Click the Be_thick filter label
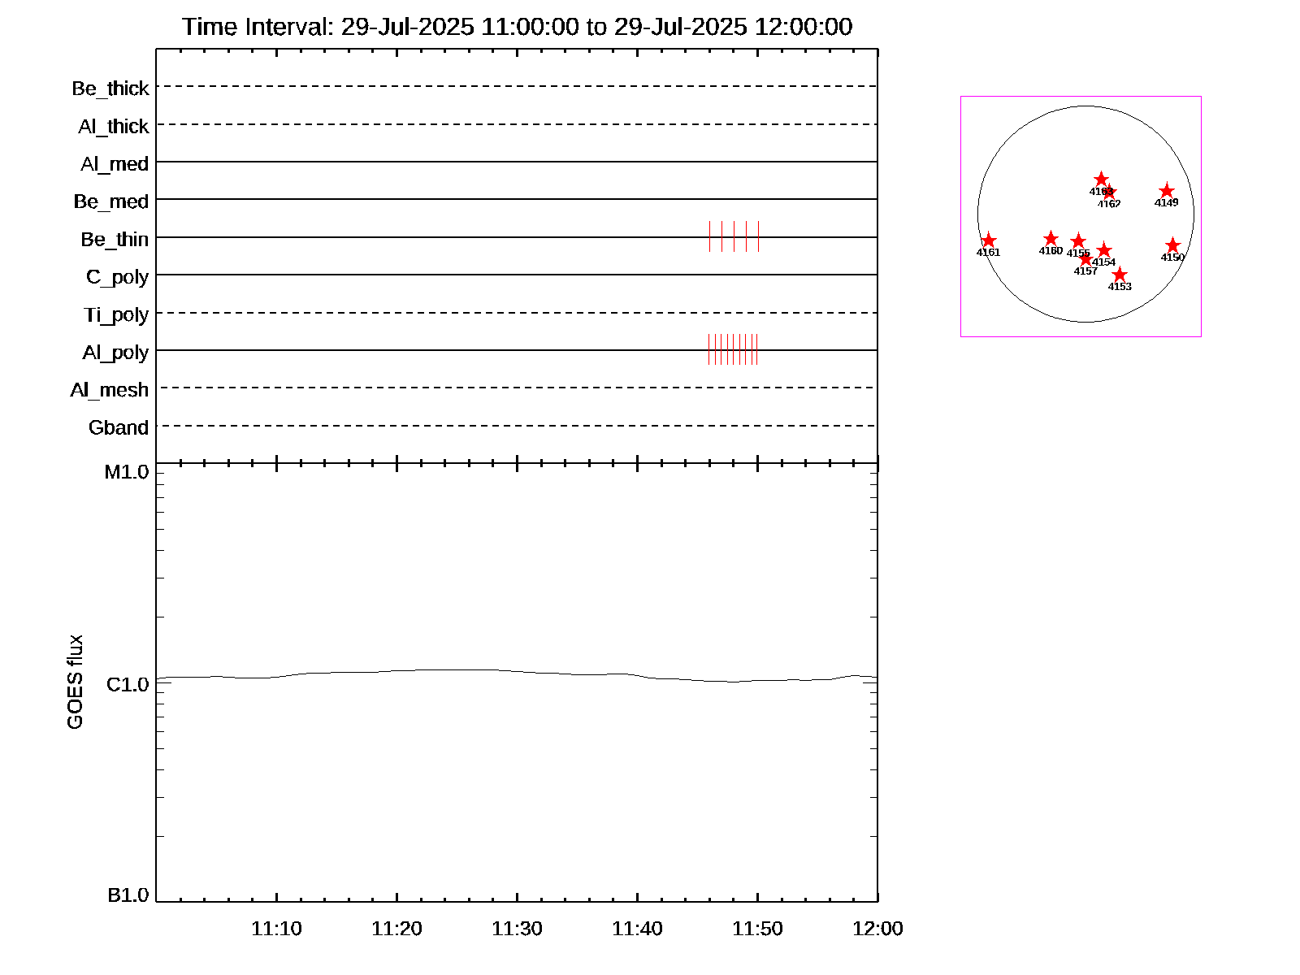Image resolution: width=1300 pixels, height=975 pixels. [110, 89]
